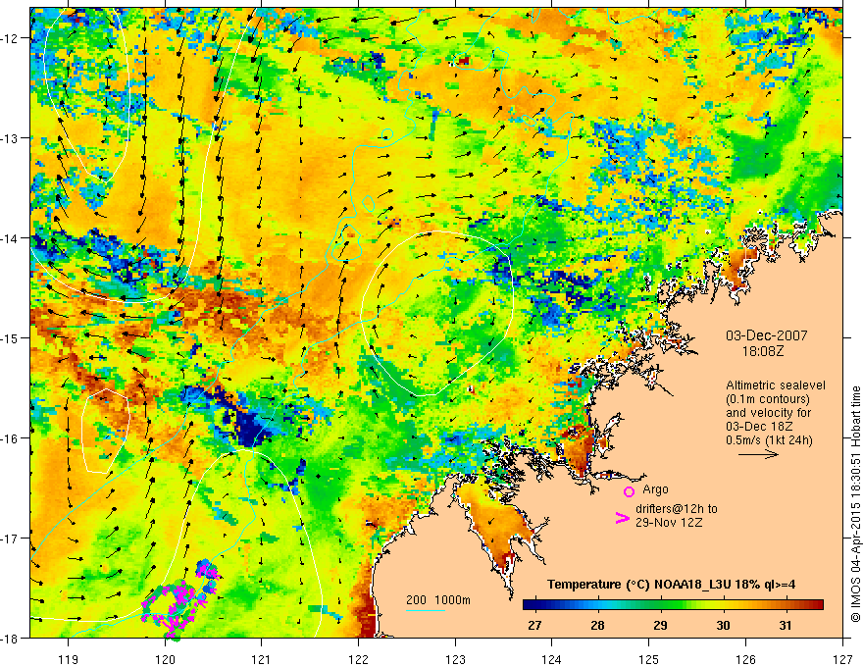Click the '0.5m/s (1kt 24h)' scale label
The height and width of the screenshot is (667, 863).
click(769, 440)
